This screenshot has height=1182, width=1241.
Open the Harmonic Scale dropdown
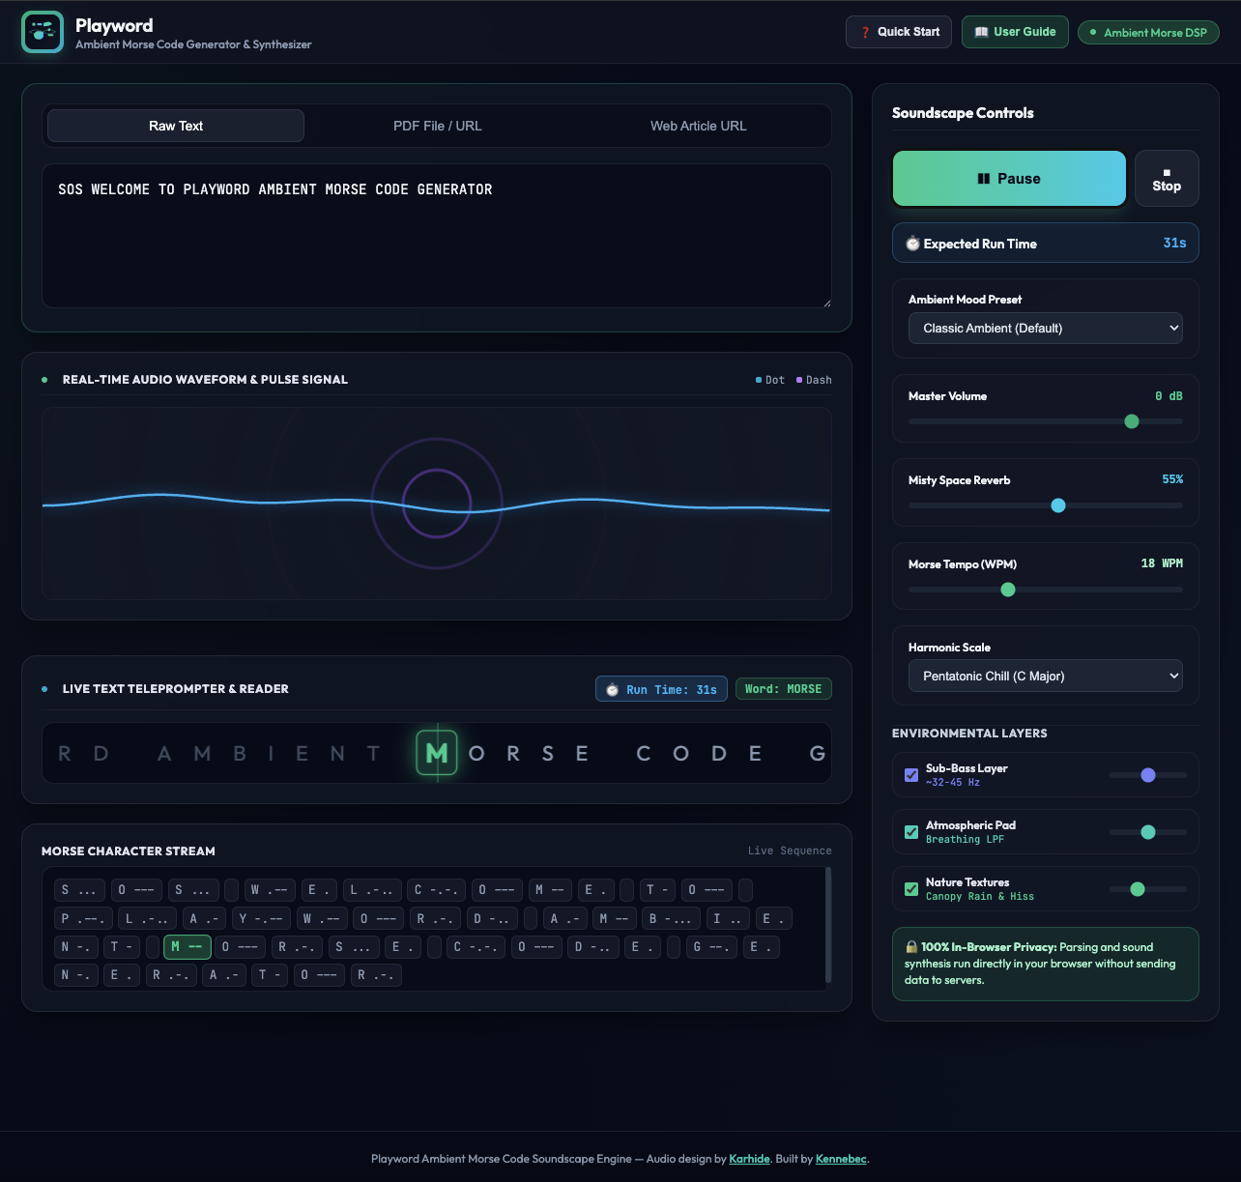point(1046,677)
